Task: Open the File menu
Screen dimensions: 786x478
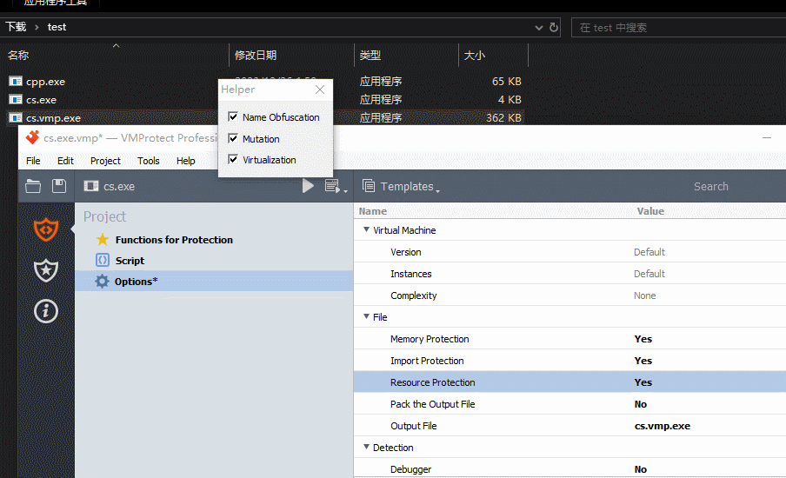Action: point(33,160)
